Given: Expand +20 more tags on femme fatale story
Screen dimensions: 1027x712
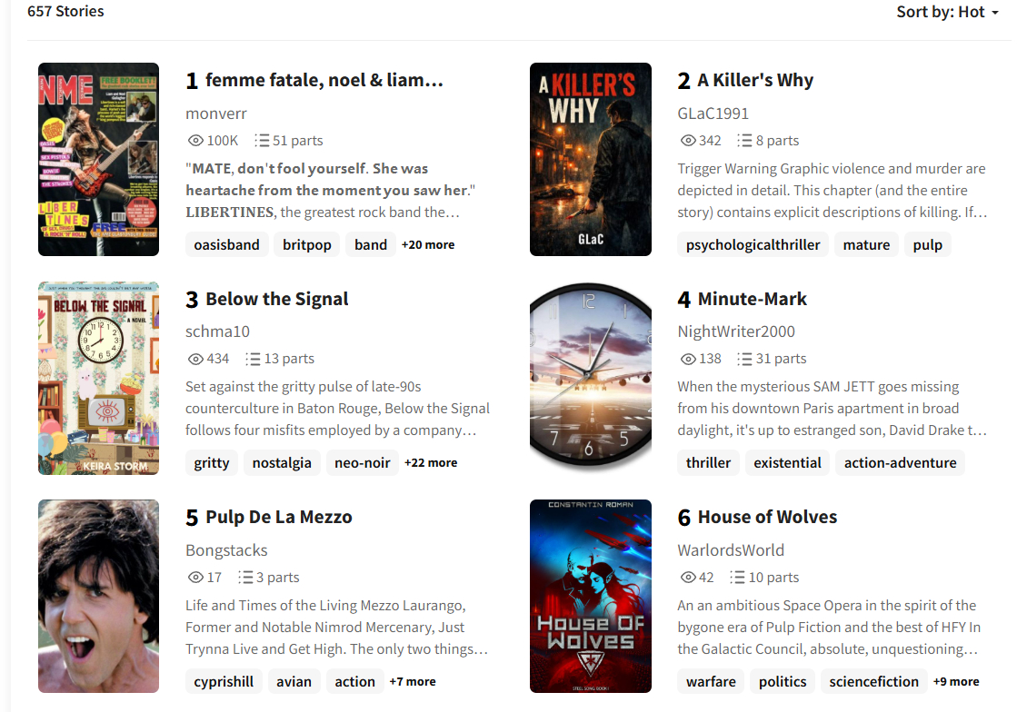Looking at the screenshot, I should point(428,245).
